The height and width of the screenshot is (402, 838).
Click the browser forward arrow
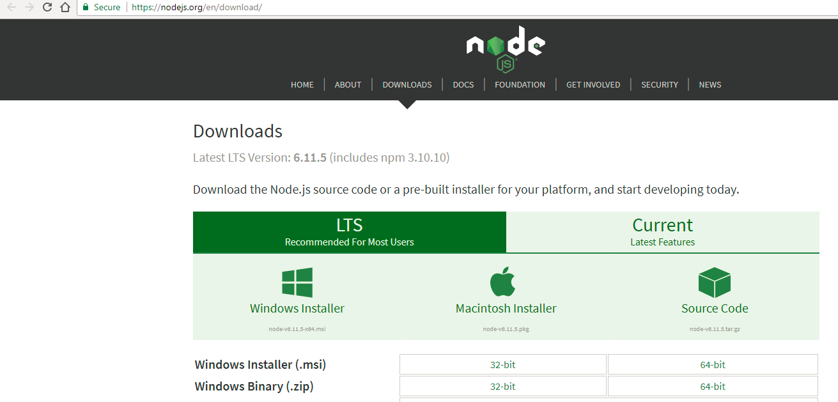coord(29,8)
